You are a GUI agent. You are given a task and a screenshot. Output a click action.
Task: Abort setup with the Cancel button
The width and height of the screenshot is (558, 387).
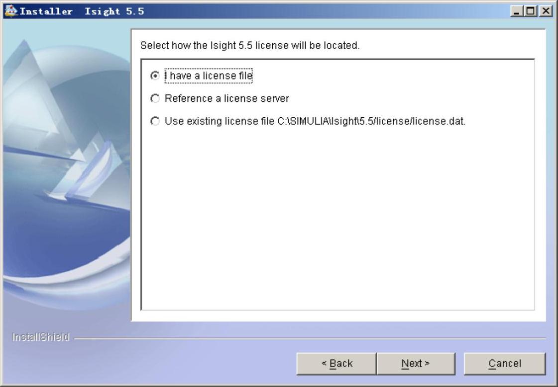(x=505, y=364)
